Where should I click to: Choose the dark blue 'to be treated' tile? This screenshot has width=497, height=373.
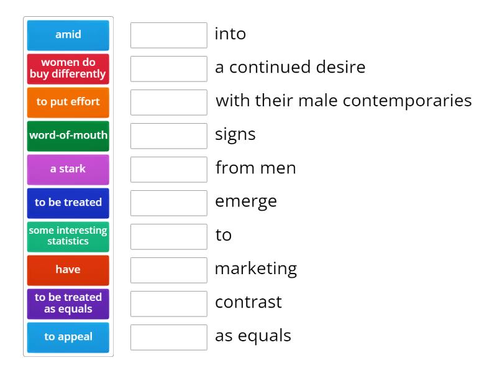68,203
